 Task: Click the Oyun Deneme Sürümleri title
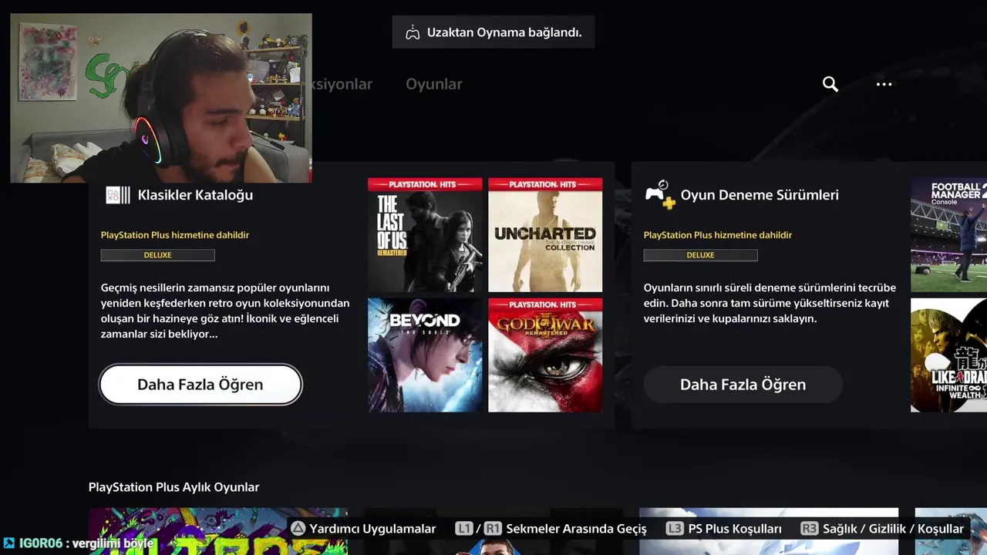760,195
